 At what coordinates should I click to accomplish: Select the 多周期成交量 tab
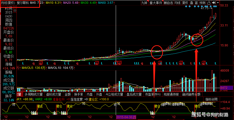33,94
